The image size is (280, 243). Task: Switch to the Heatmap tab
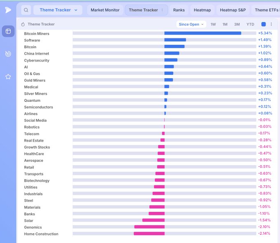pyautogui.click(x=202, y=10)
